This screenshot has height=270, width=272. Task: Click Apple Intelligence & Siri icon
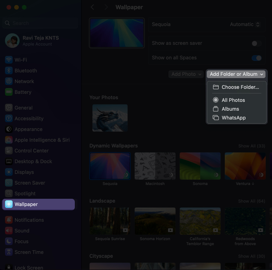pyautogui.click(x=9, y=140)
